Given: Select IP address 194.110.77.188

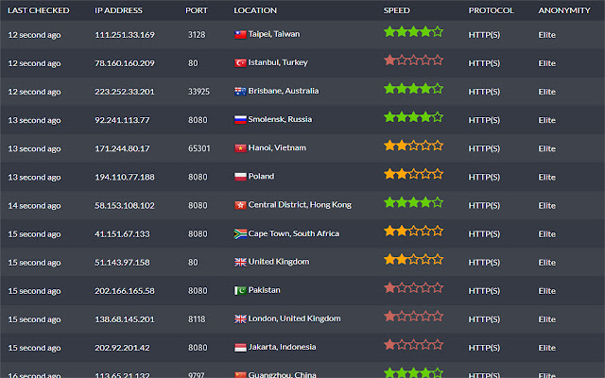Looking at the screenshot, I should coord(125,177).
